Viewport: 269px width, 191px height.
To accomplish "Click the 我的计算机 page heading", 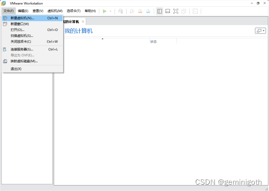I will 79,31.
